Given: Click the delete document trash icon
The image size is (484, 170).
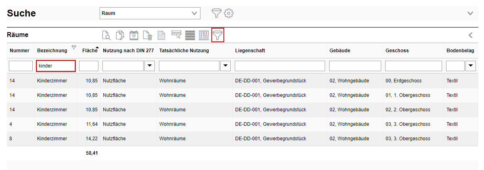Looking at the screenshot, I should [x=148, y=35].
